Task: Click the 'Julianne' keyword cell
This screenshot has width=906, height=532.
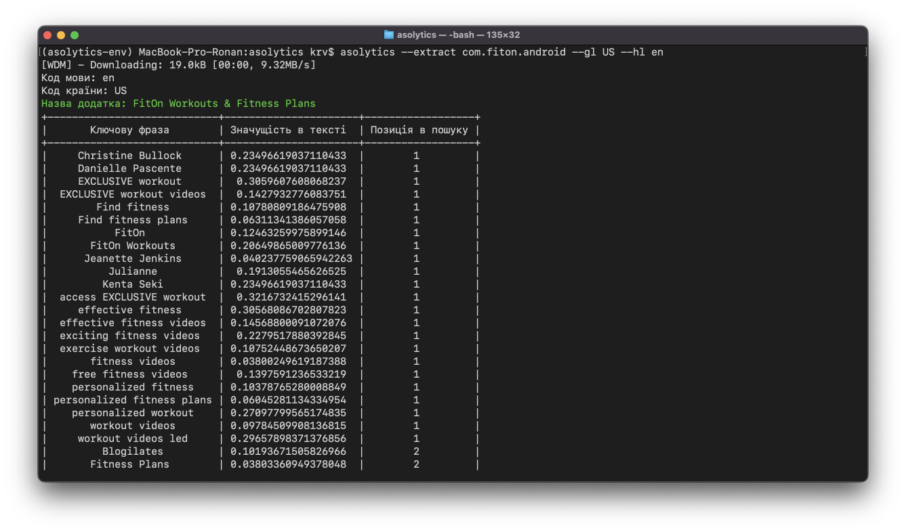Action: pos(133,271)
